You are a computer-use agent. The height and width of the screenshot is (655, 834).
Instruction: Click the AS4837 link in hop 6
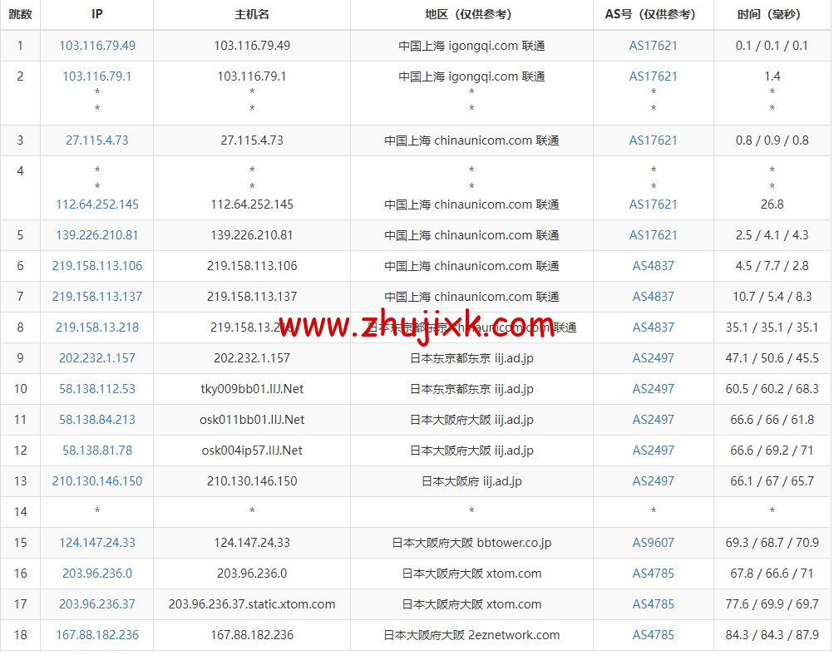653,266
